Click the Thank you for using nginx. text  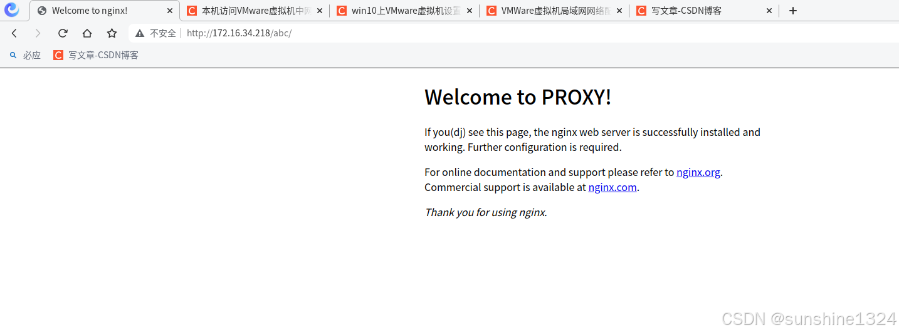point(486,212)
